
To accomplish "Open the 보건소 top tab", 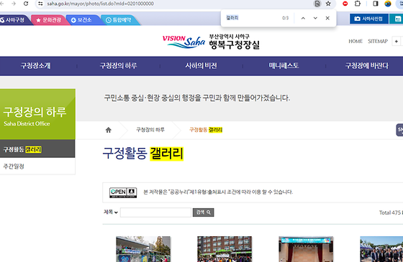I will click(x=82, y=20).
